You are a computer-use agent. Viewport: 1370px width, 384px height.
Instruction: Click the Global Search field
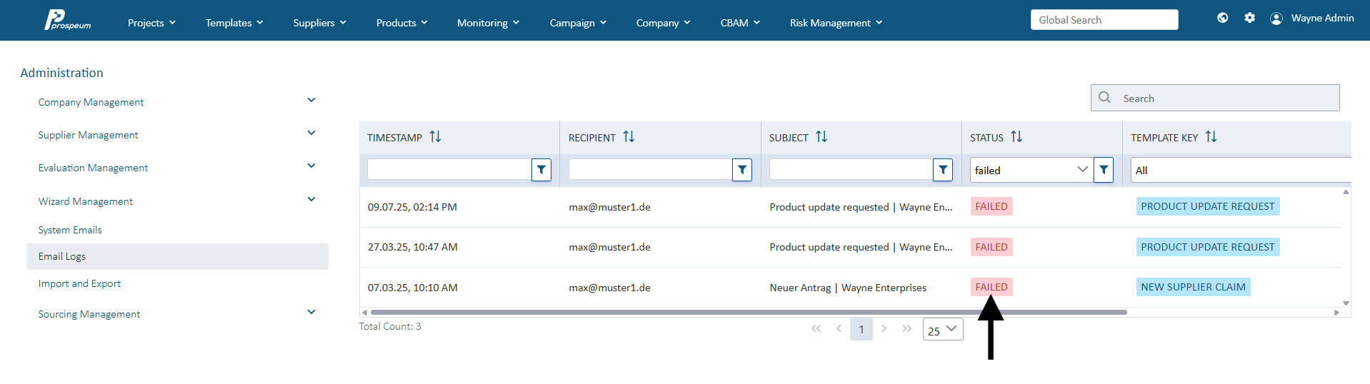pos(1104,20)
